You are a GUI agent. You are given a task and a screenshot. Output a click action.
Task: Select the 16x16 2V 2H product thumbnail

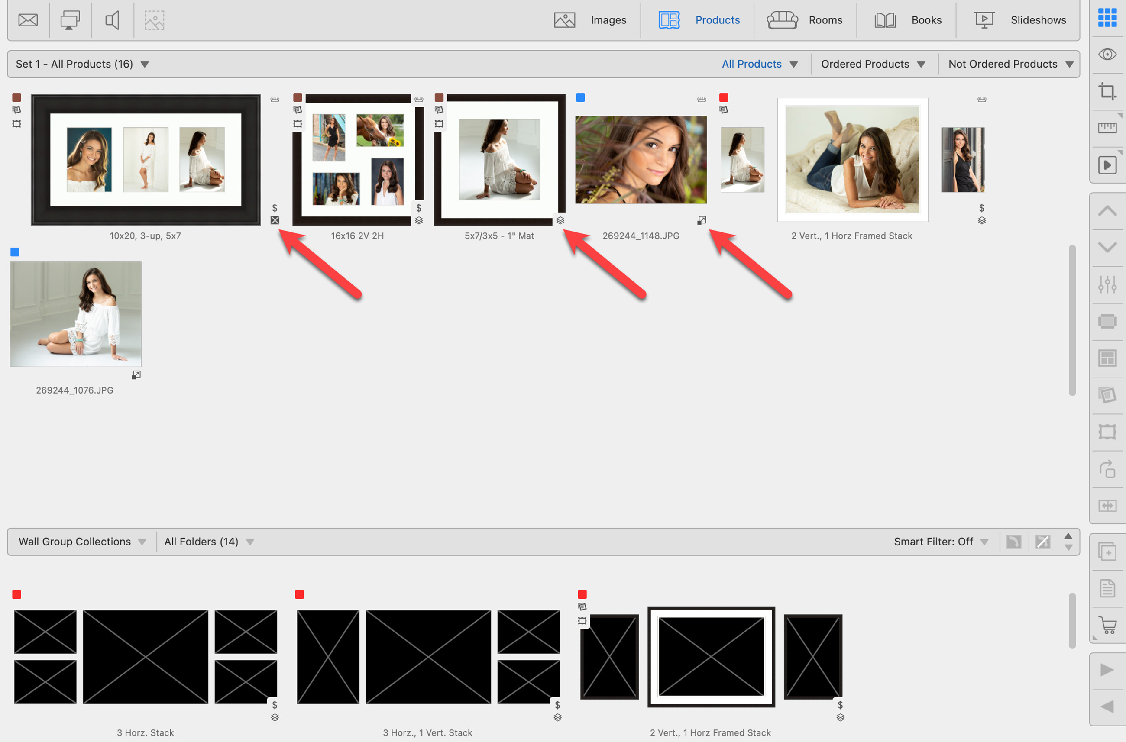(357, 159)
